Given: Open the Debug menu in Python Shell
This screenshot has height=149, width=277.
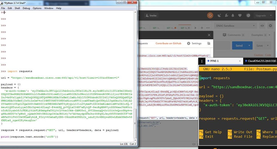Looking at the screenshot, I should (x=26, y=8).
